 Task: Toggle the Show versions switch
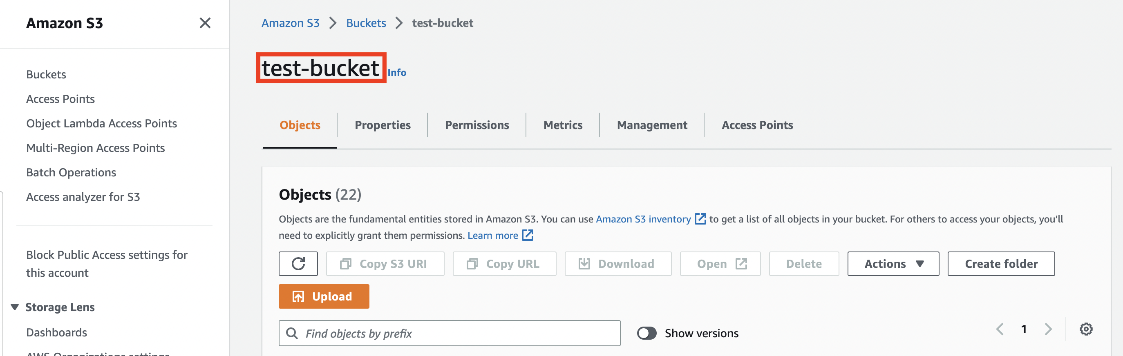point(647,333)
